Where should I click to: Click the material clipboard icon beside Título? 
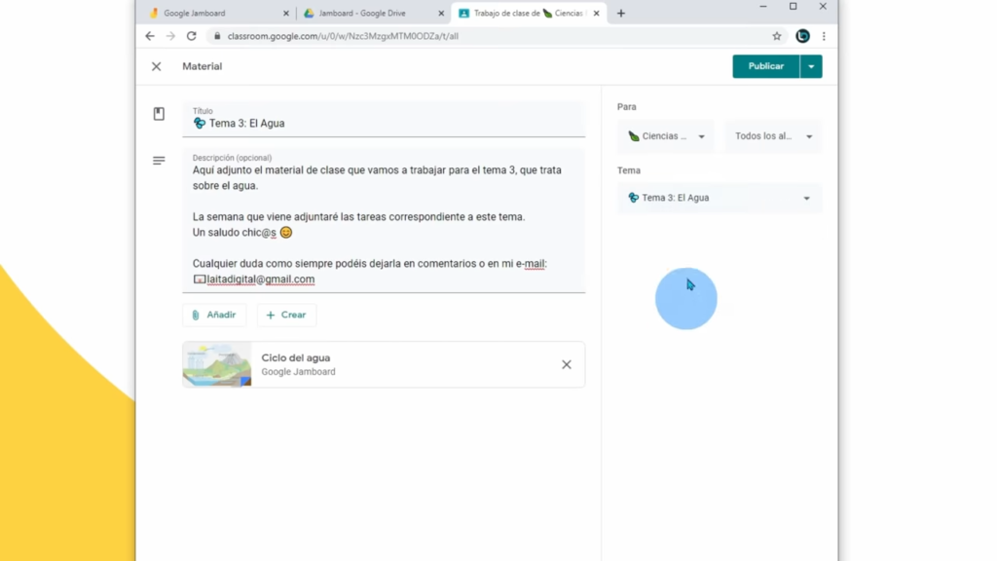click(159, 114)
